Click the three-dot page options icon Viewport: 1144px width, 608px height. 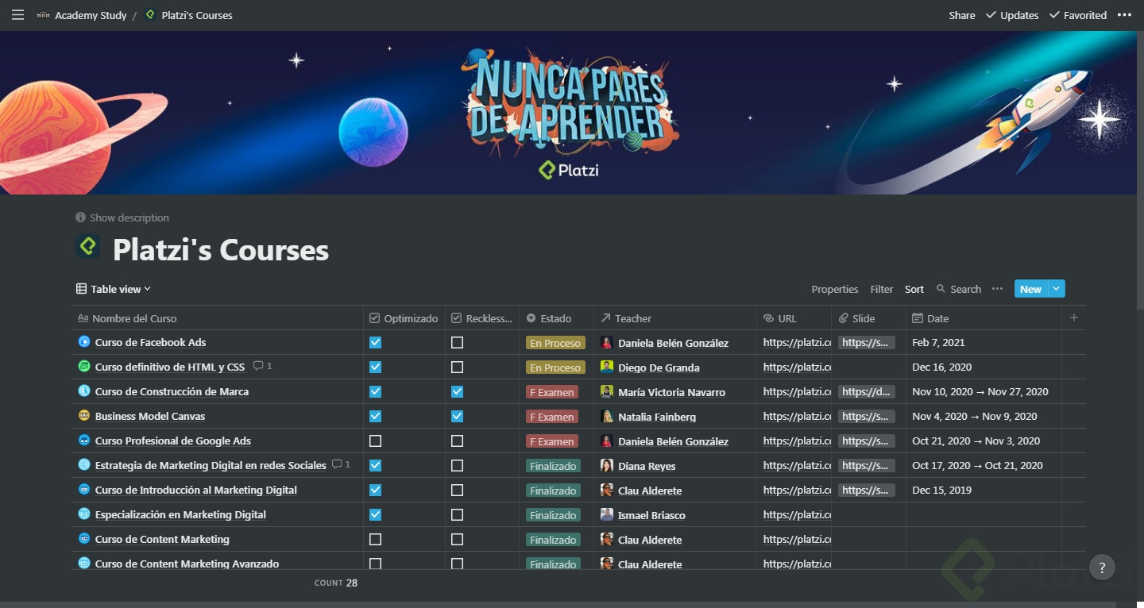[x=1124, y=15]
